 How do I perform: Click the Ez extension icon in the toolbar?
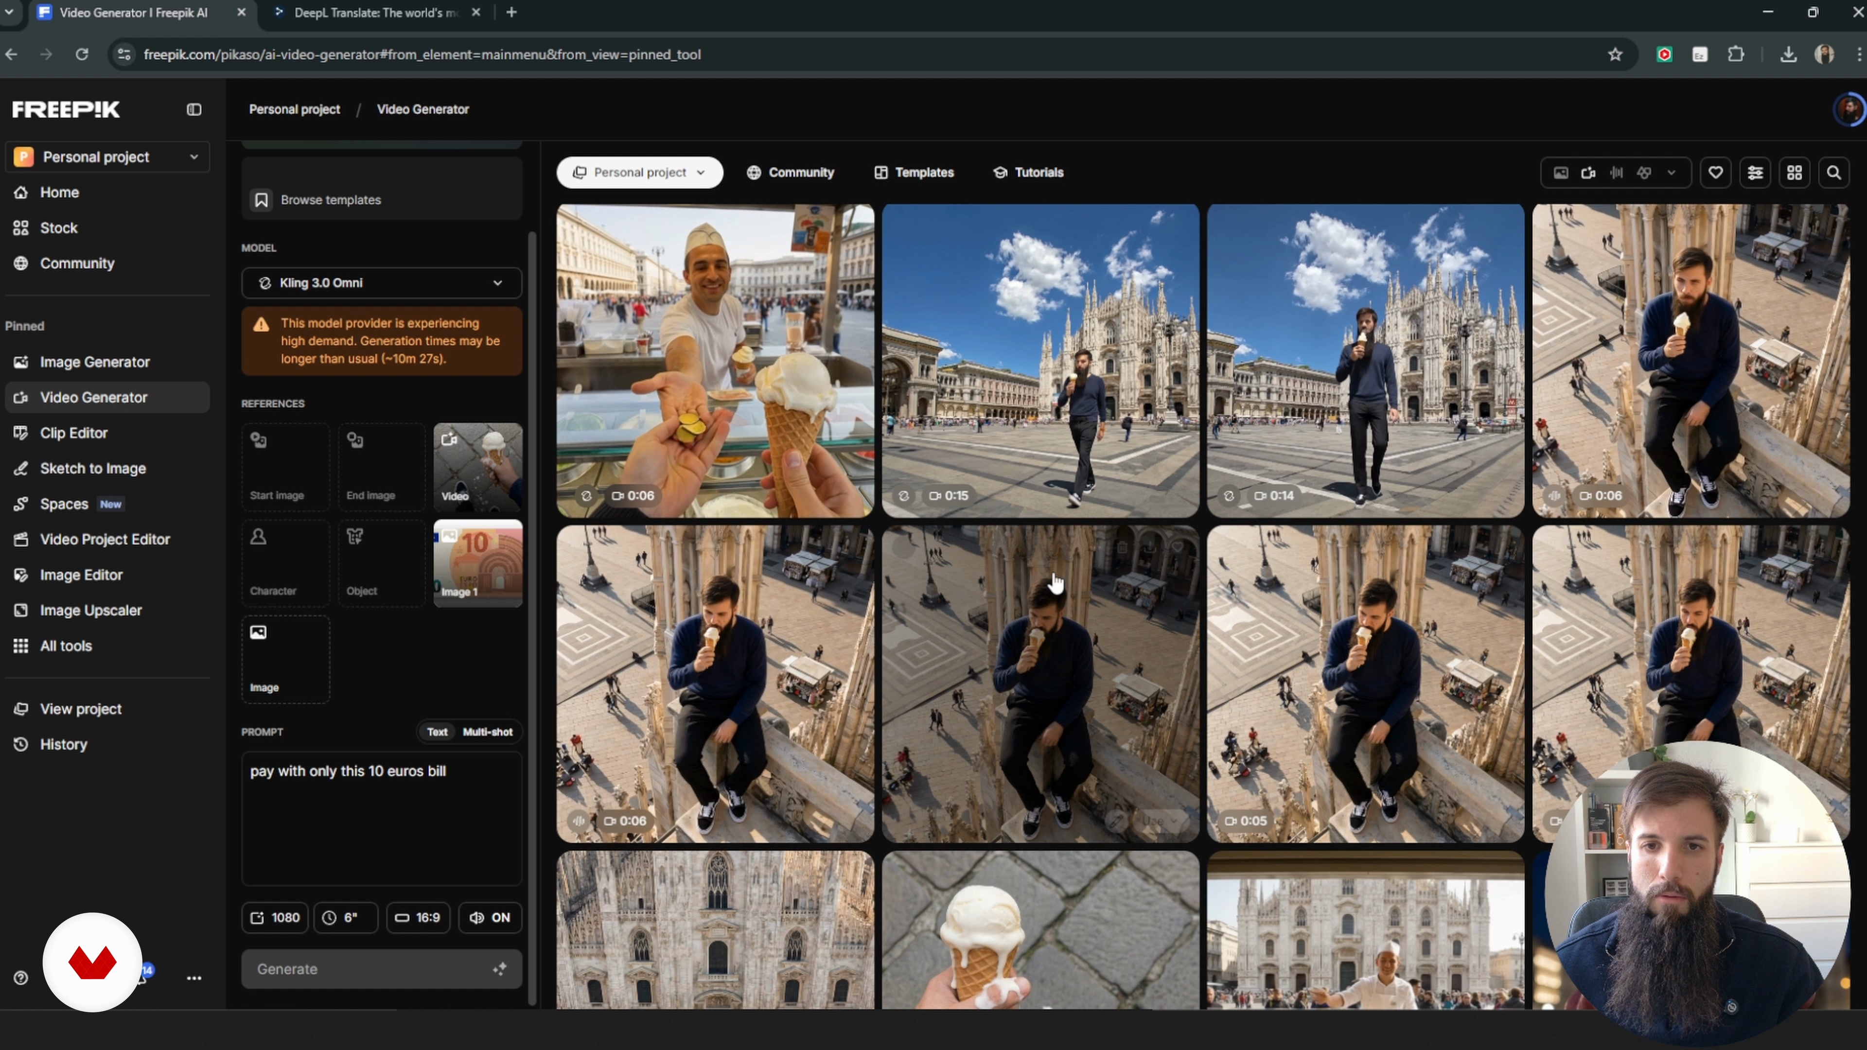tap(1700, 54)
